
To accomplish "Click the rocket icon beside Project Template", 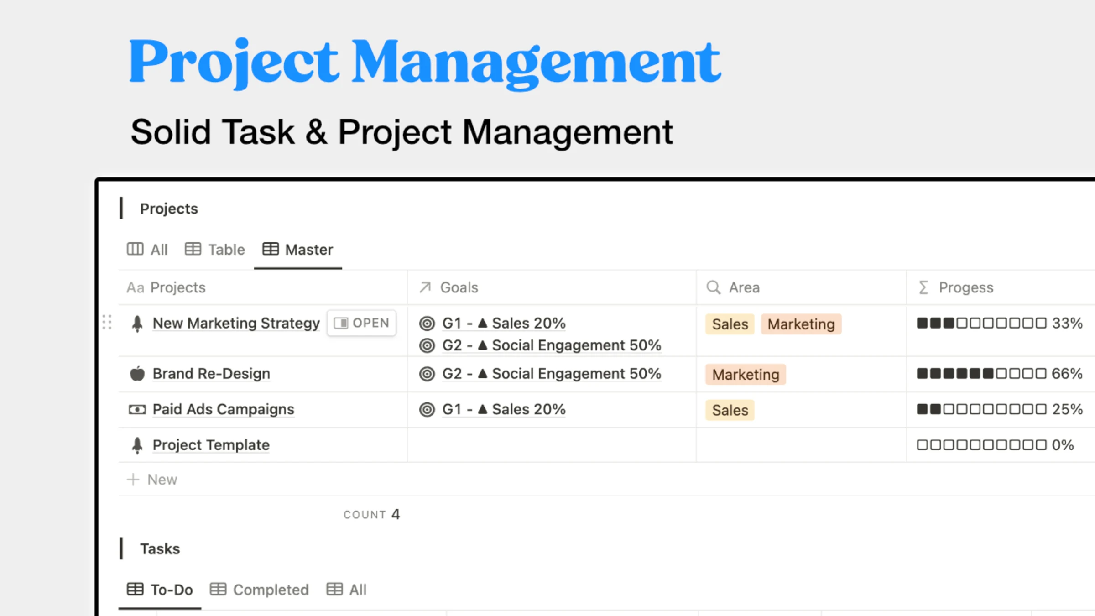I will [137, 445].
